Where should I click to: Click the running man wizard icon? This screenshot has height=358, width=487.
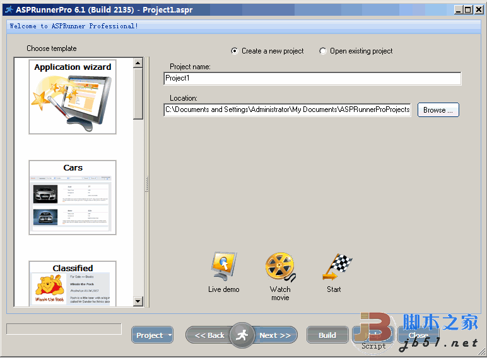point(242,335)
